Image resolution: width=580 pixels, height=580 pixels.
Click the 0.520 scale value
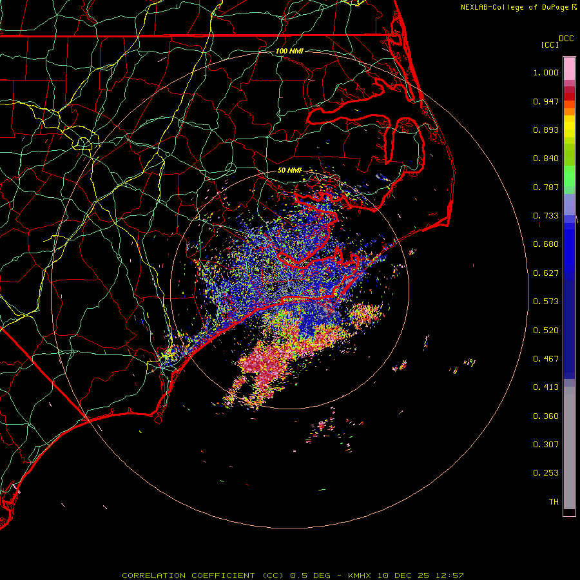546,331
